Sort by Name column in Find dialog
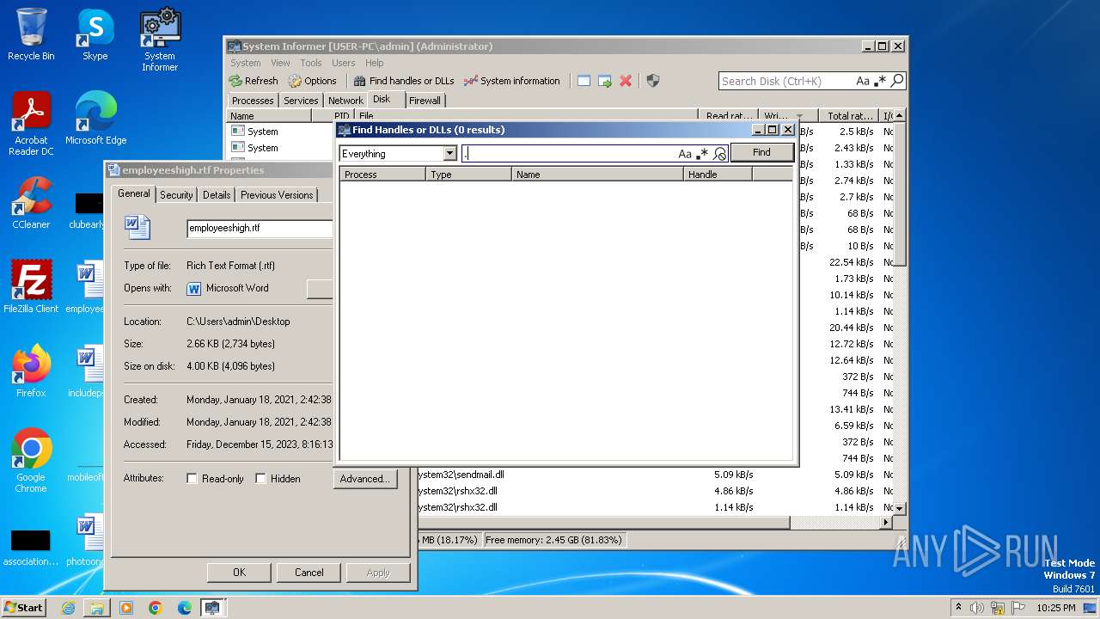 (597, 175)
